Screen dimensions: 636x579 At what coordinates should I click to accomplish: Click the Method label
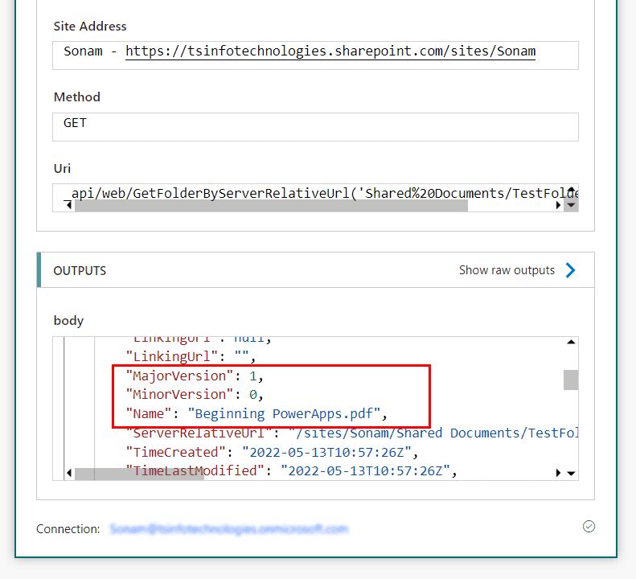76,97
